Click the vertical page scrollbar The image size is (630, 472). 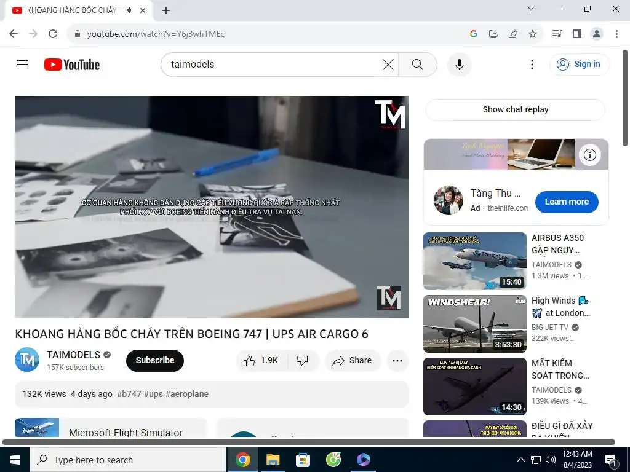[x=625, y=98]
